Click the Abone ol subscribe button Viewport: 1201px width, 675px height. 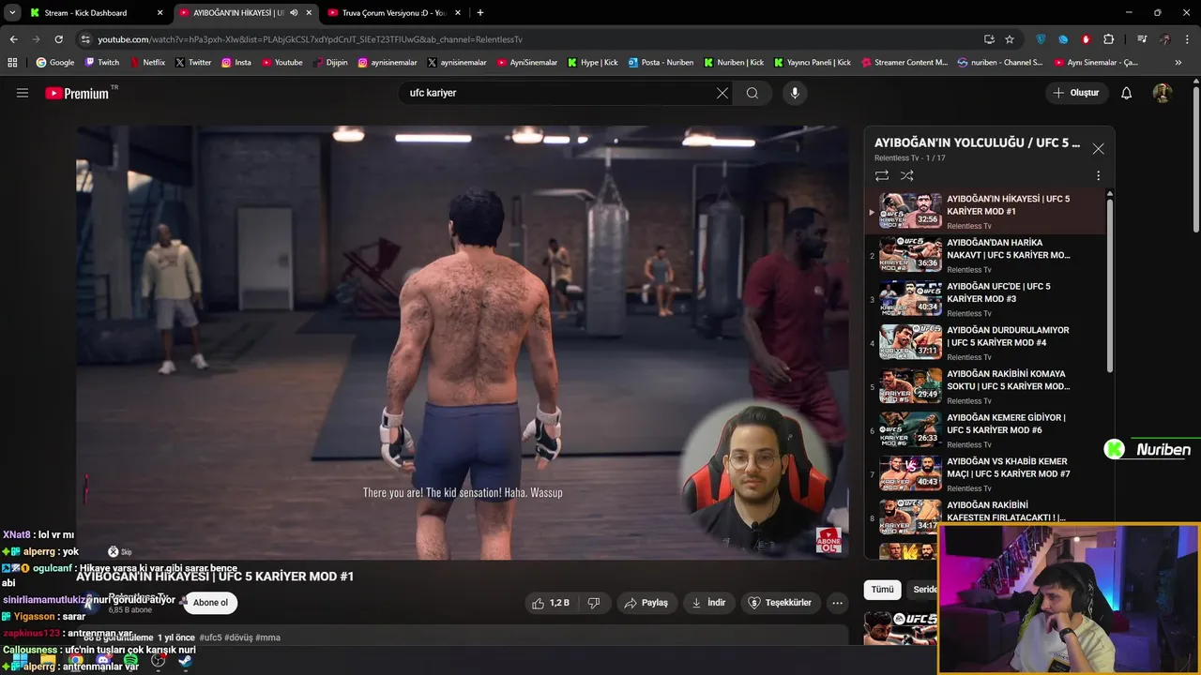pos(210,603)
